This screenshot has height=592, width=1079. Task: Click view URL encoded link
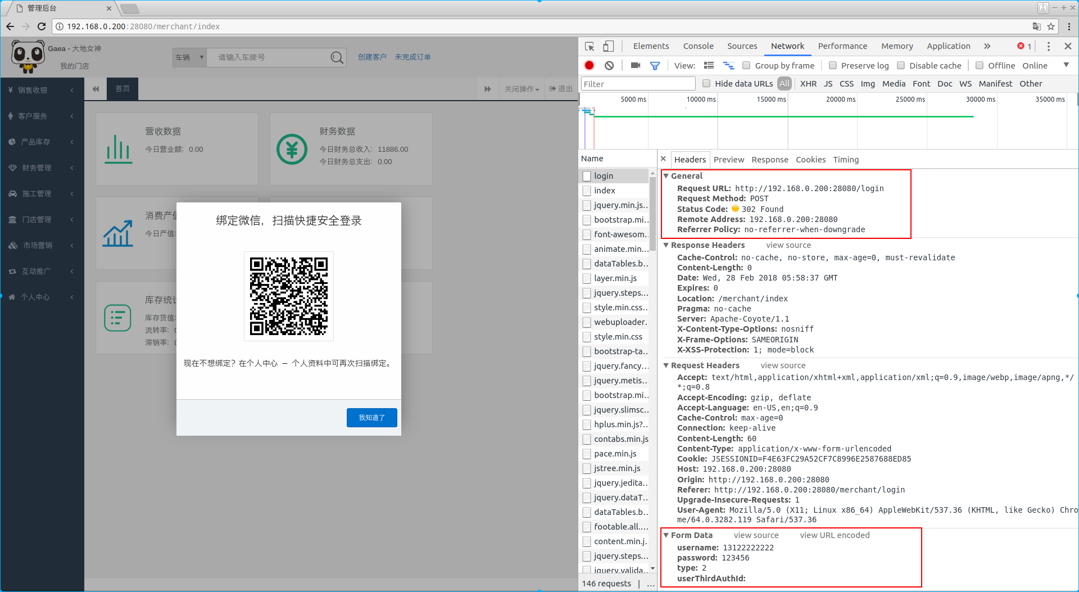tap(835, 535)
